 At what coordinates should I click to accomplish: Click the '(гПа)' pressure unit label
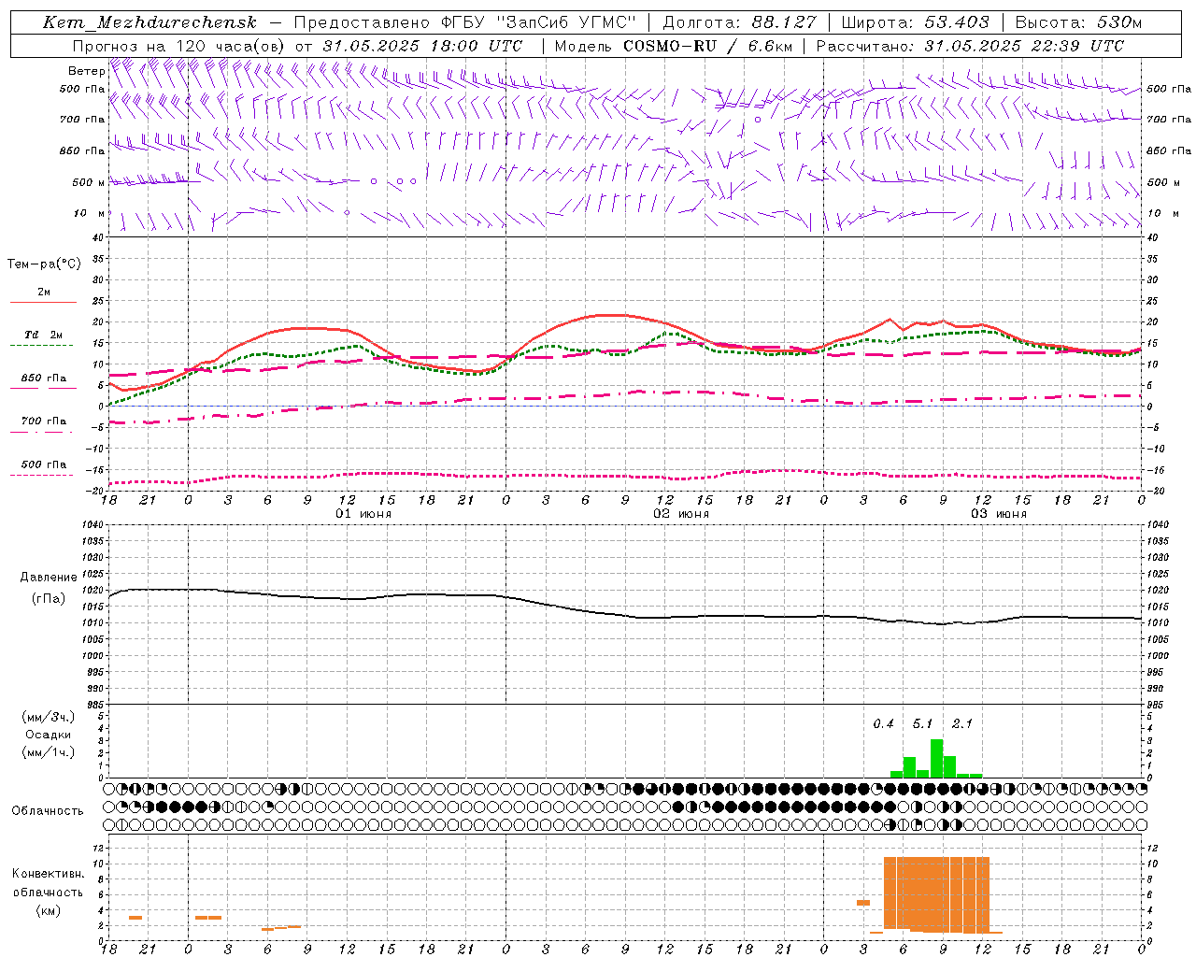tap(49, 599)
